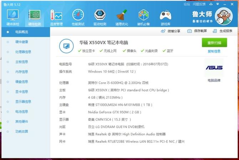The width and height of the screenshot is (239, 160).
Task: Open the 问题反馈 feedback link
Action: (199, 4)
